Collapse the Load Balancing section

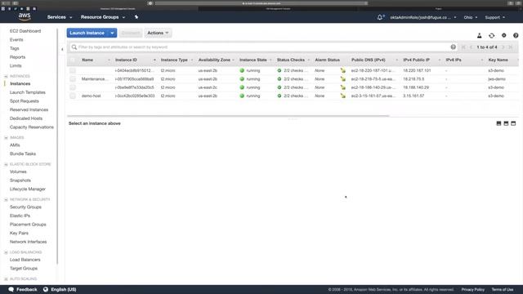tap(6, 252)
